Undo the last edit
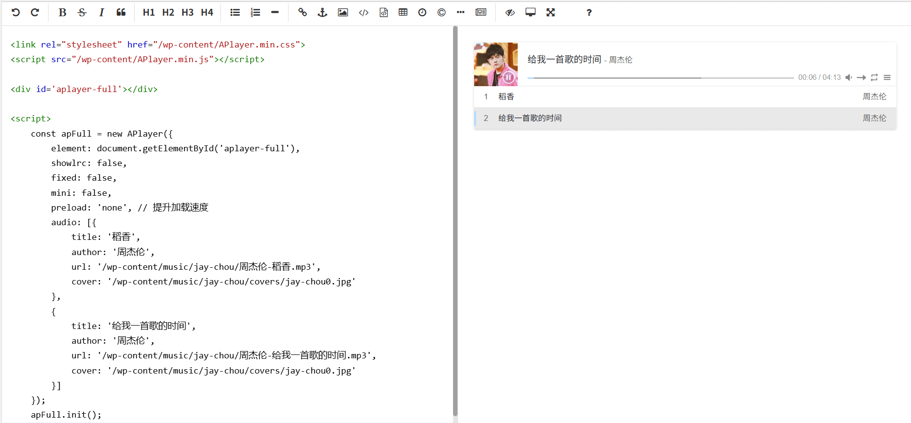Image resolution: width=911 pixels, height=423 pixels. point(16,13)
